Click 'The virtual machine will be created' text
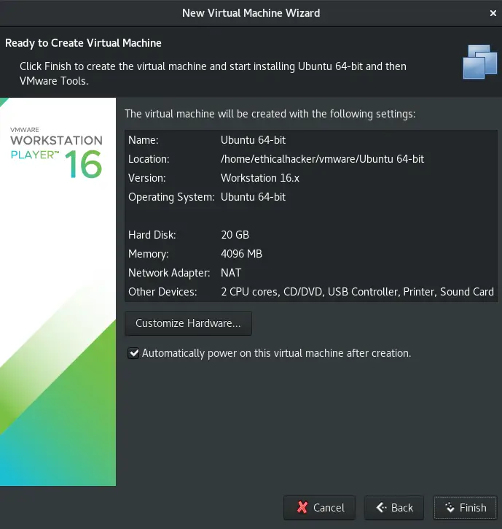Screen dimensions: 502x529 pyautogui.click(x=270, y=114)
